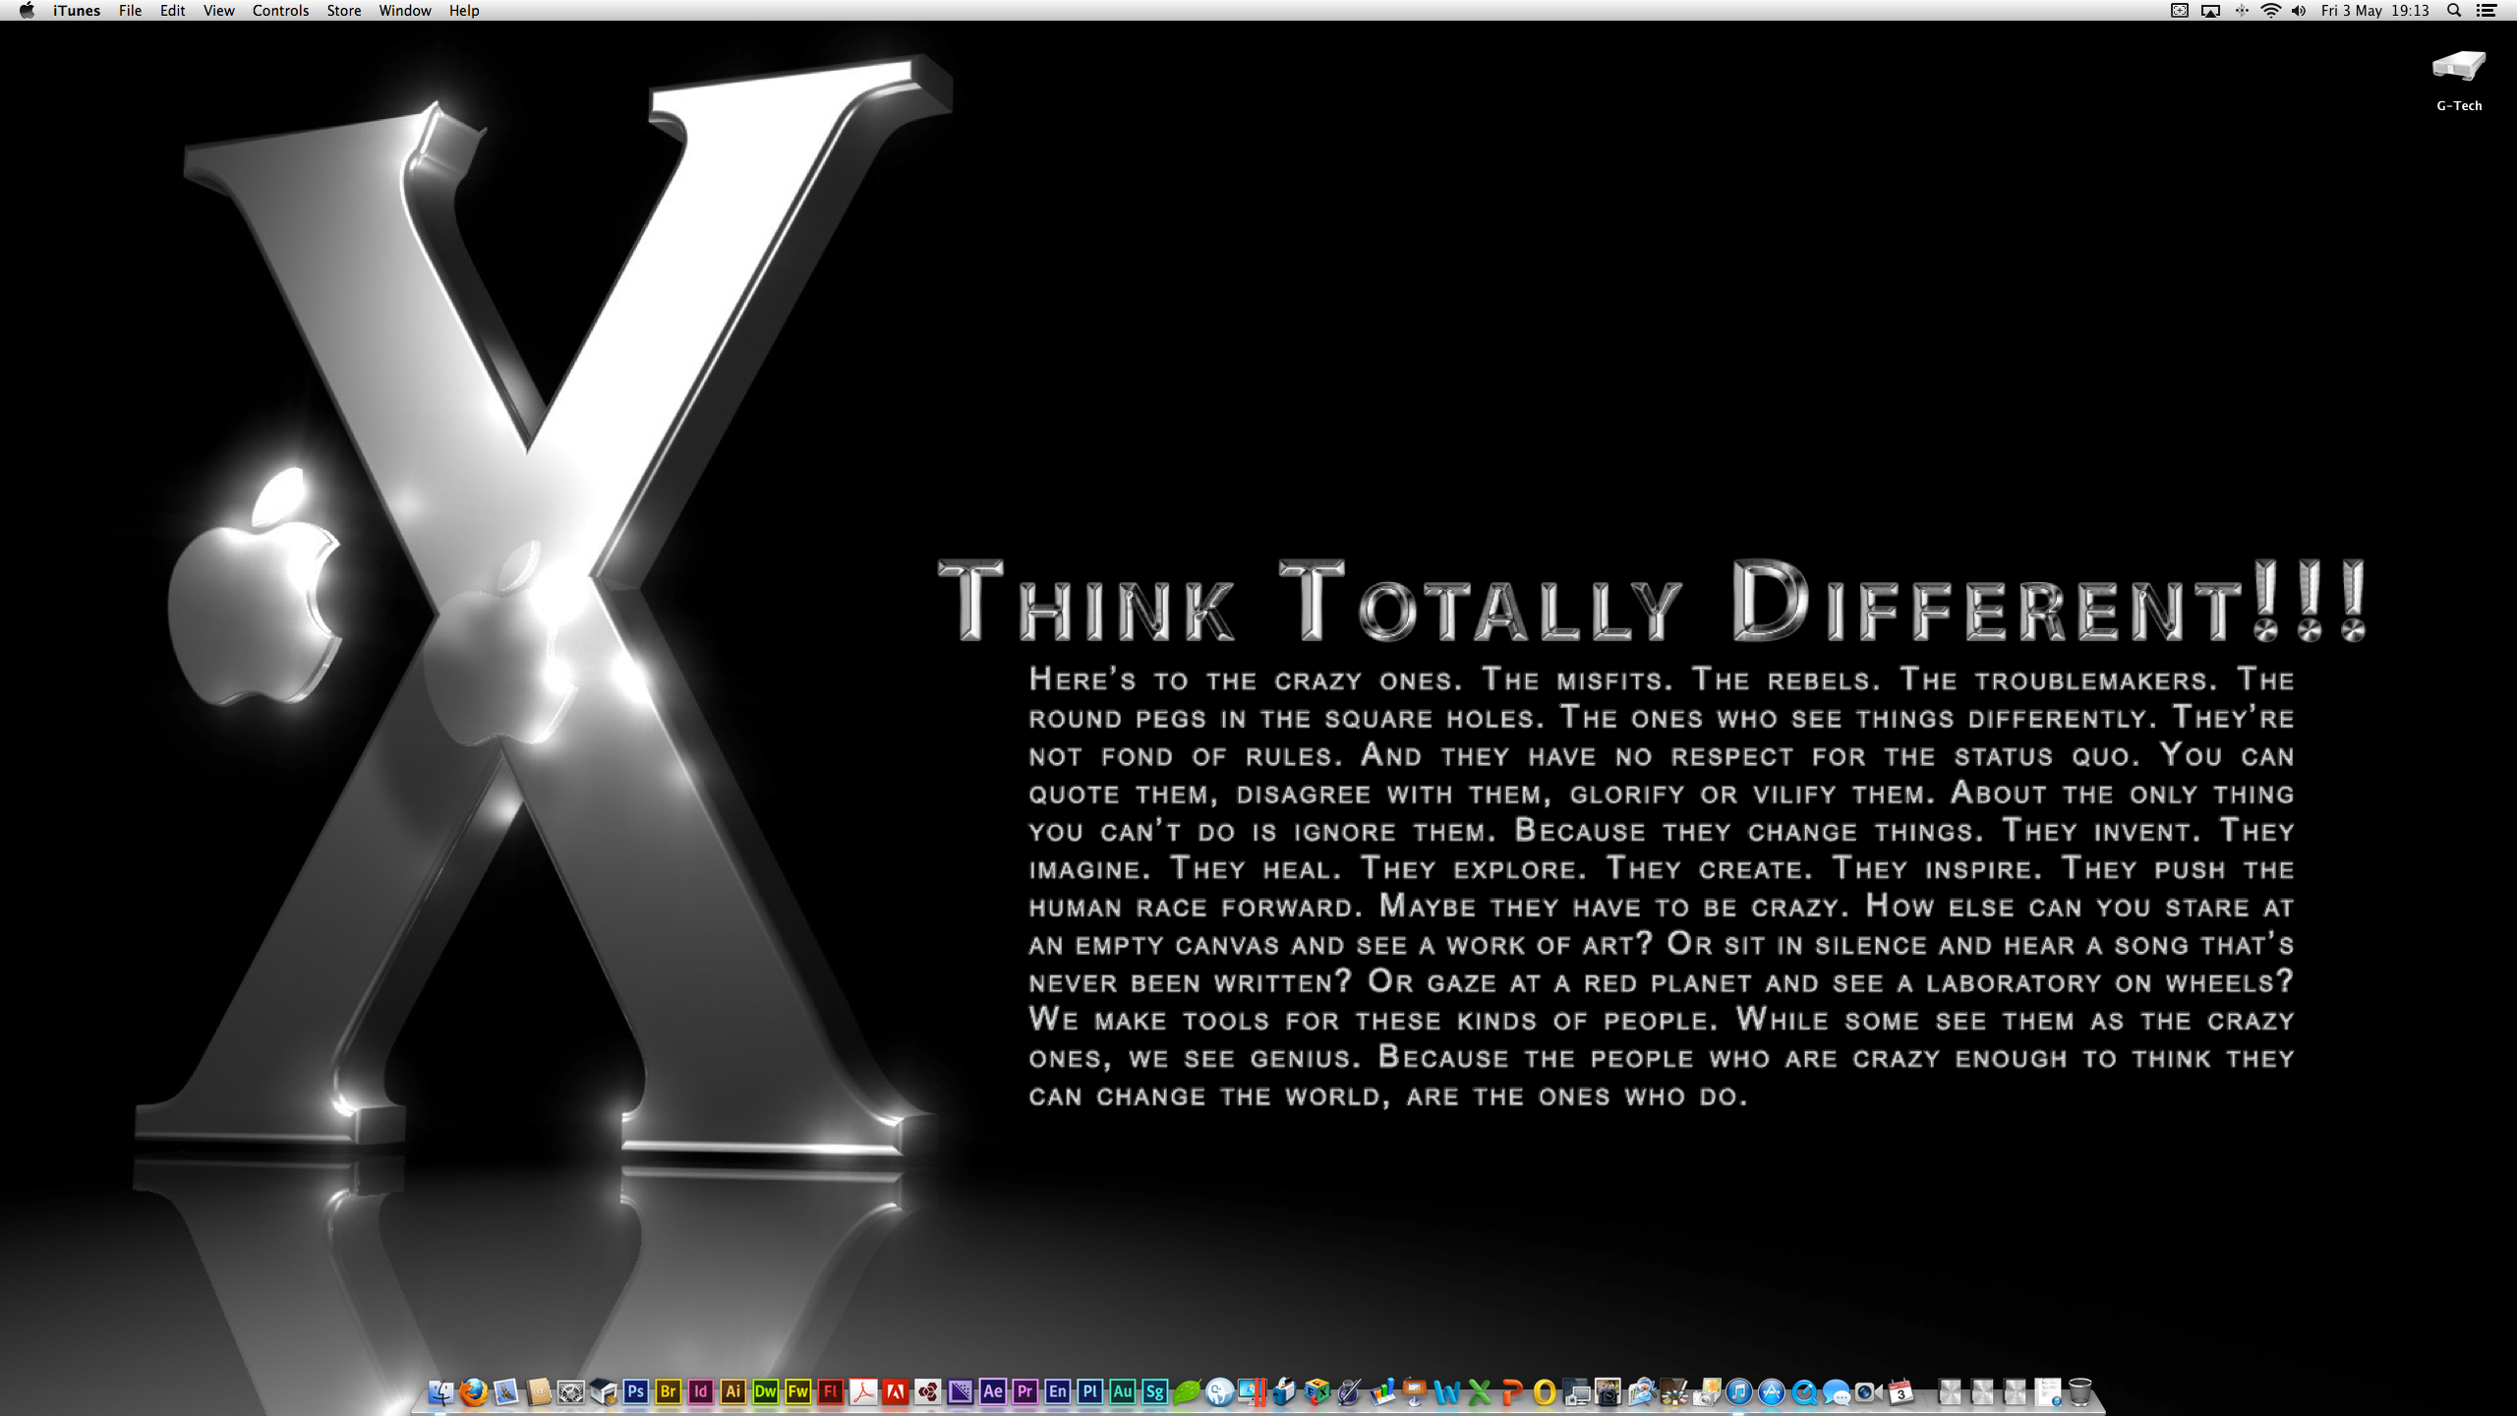Open Calendar icon showing 3
The height and width of the screenshot is (1416, 2517).
click(1901, 1391)
